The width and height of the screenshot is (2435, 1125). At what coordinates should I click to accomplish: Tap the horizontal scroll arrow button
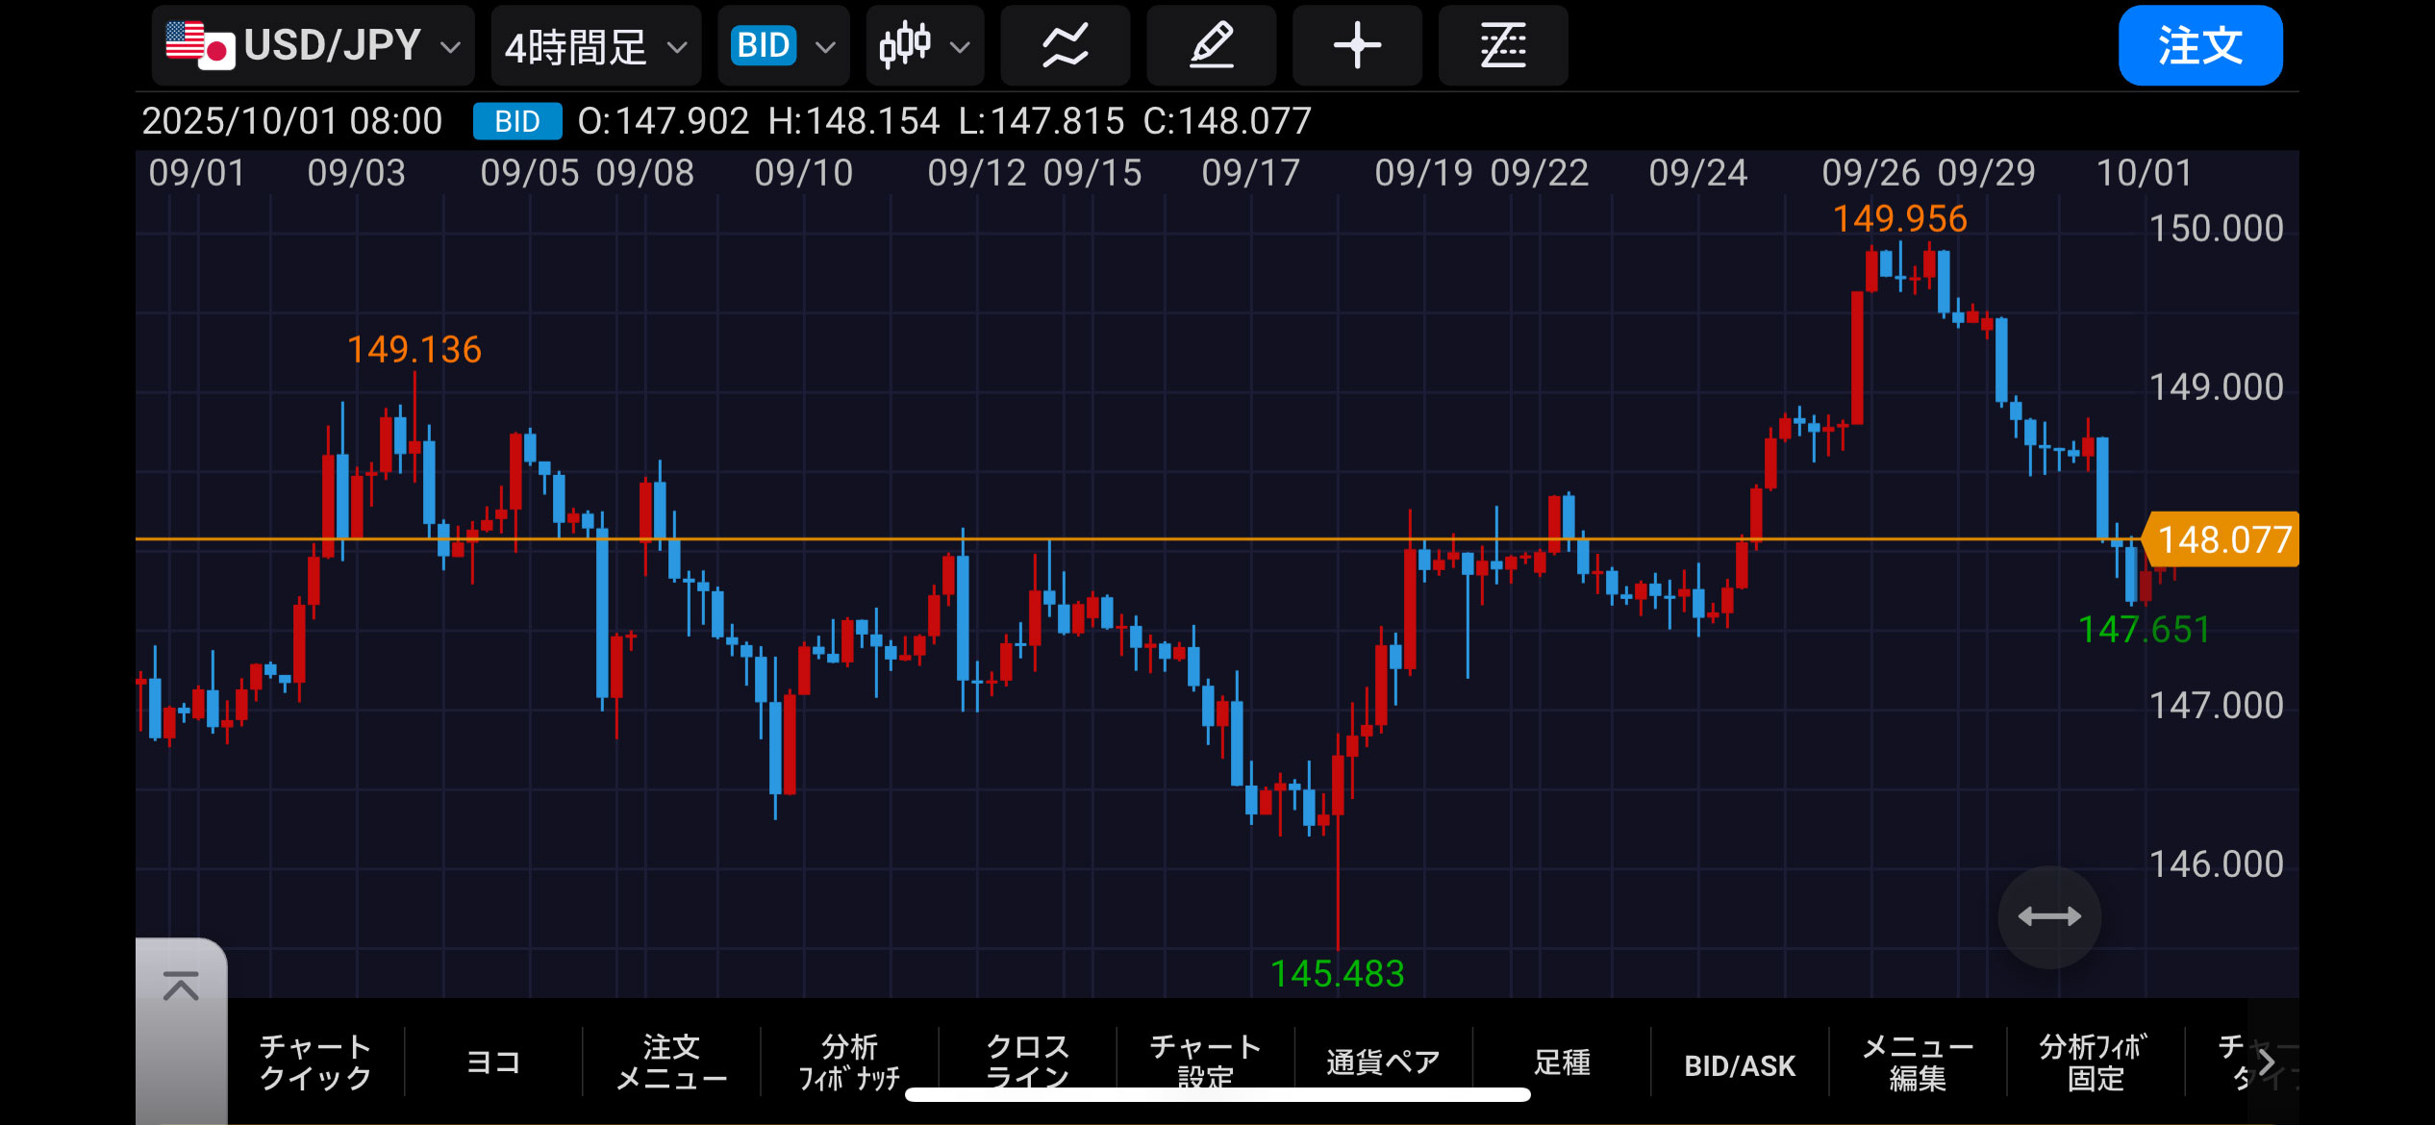click(2049, 916)
